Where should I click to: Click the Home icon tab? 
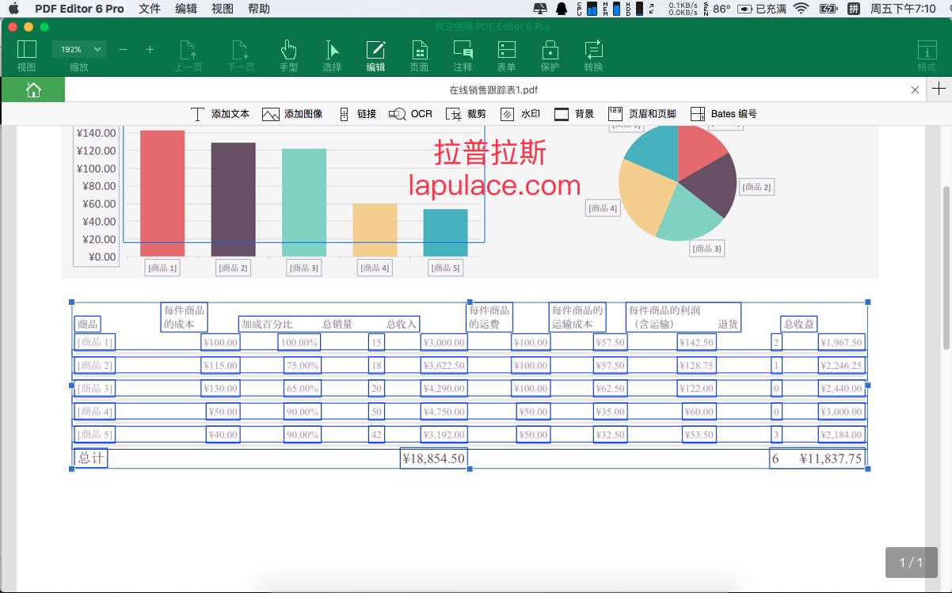click(x=33, y=89)
